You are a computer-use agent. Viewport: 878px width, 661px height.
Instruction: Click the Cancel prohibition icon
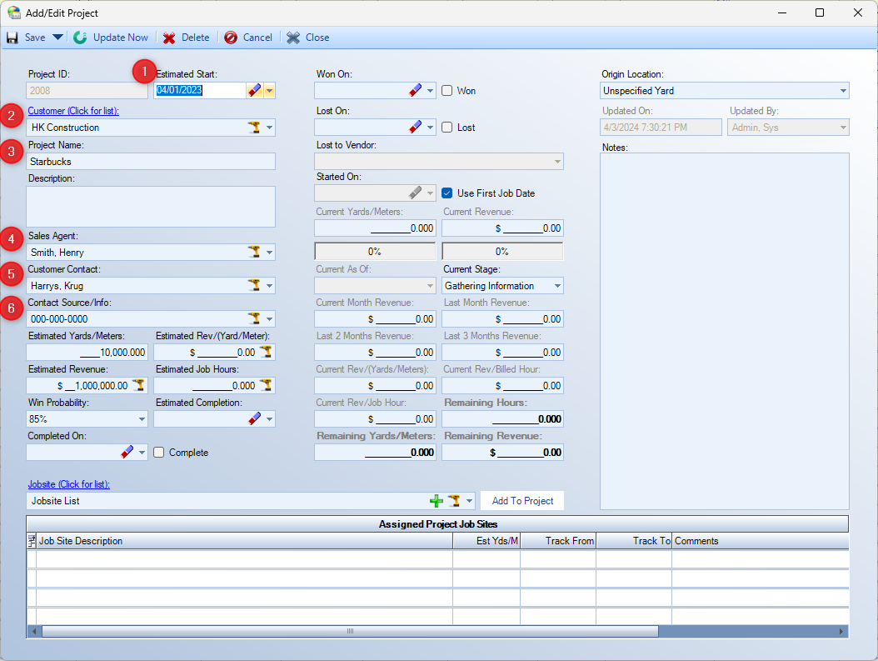point(231,38)
